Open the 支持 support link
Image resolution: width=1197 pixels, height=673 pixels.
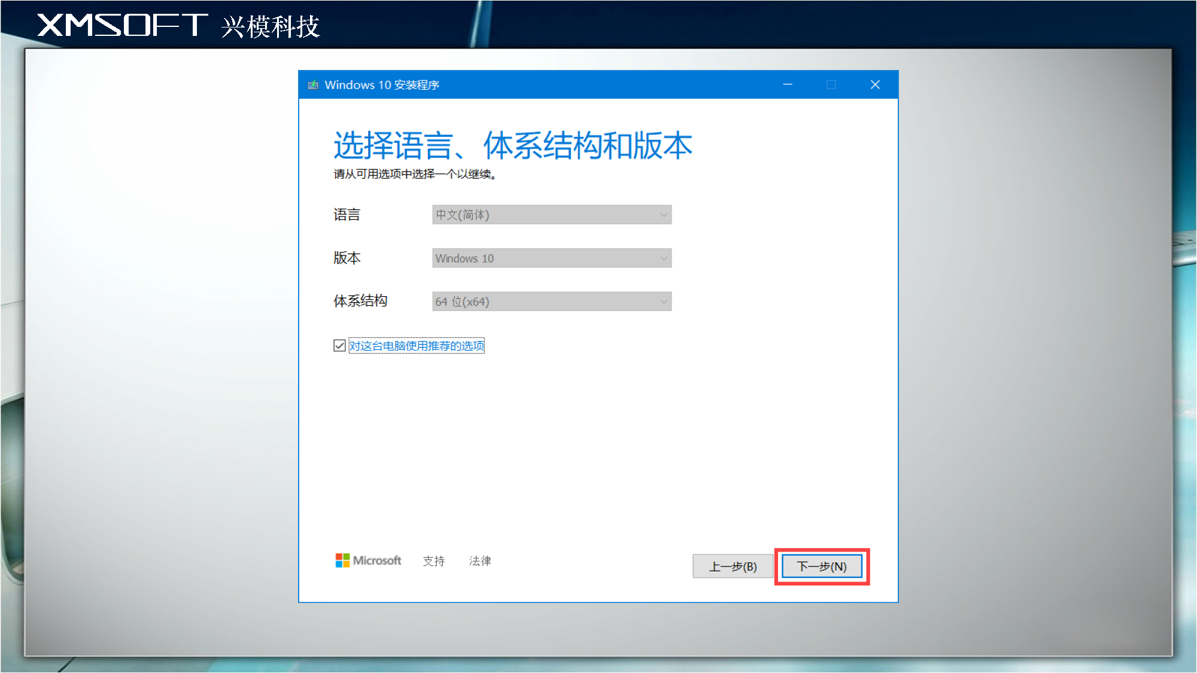point(434,561)
